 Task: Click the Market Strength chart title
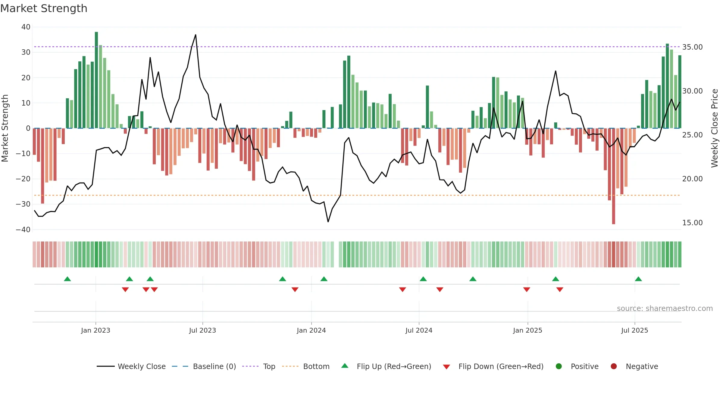click(44, 8)
